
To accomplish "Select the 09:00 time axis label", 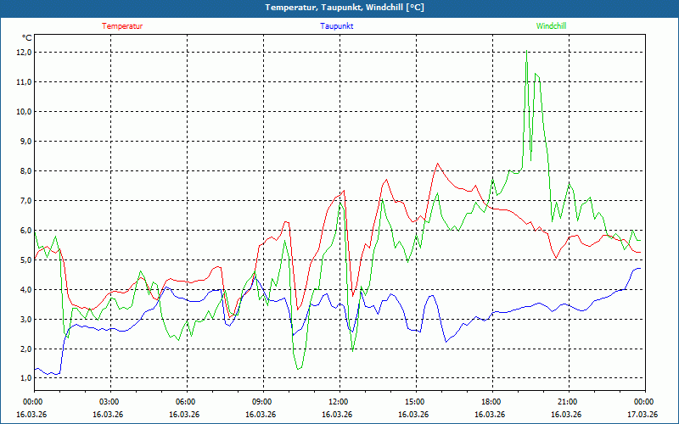I will [x=262, y=402].
